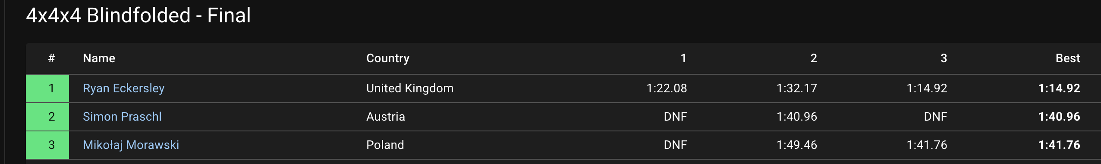Click the Poland country cell
Viewport: 1101px width, 164px height.
pos(385,145)
